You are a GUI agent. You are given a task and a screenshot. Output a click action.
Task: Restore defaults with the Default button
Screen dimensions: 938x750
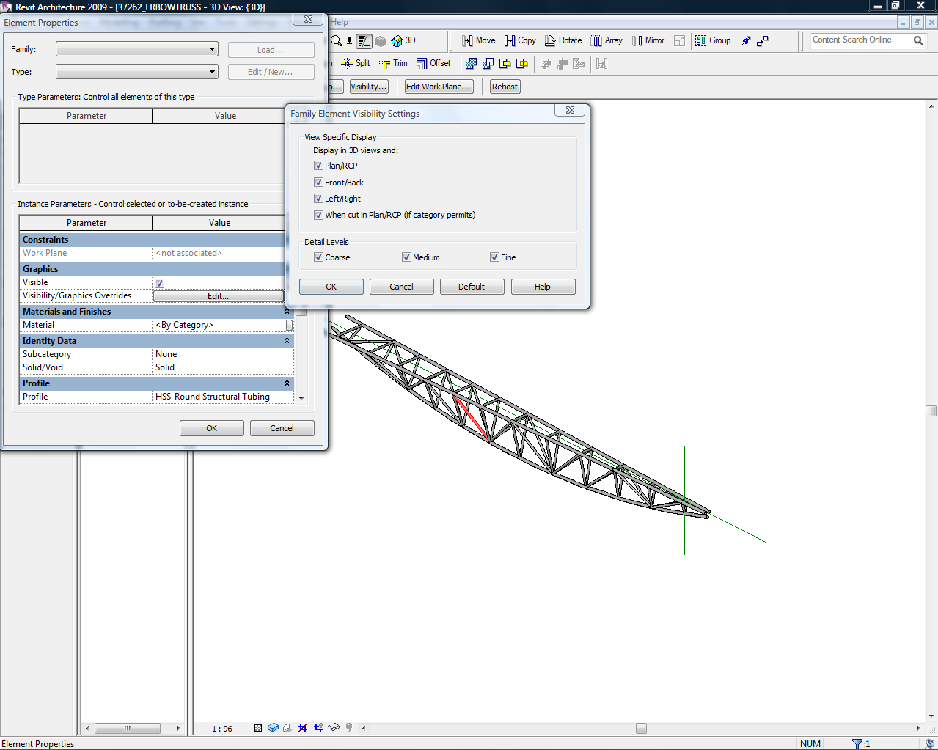(x=472, y=286)
